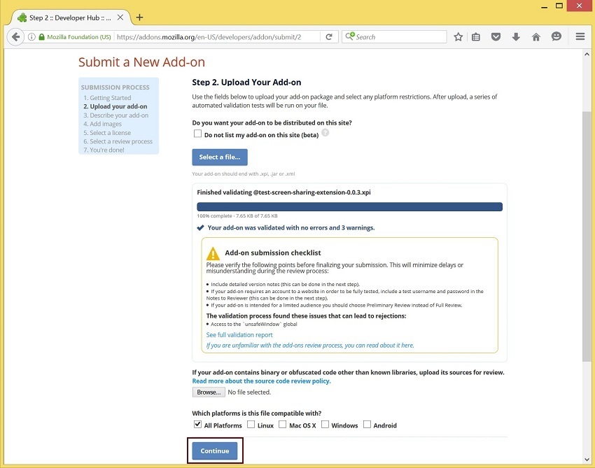
Task: Click the validated with 3 warnings message
Action: click(291, 228)
